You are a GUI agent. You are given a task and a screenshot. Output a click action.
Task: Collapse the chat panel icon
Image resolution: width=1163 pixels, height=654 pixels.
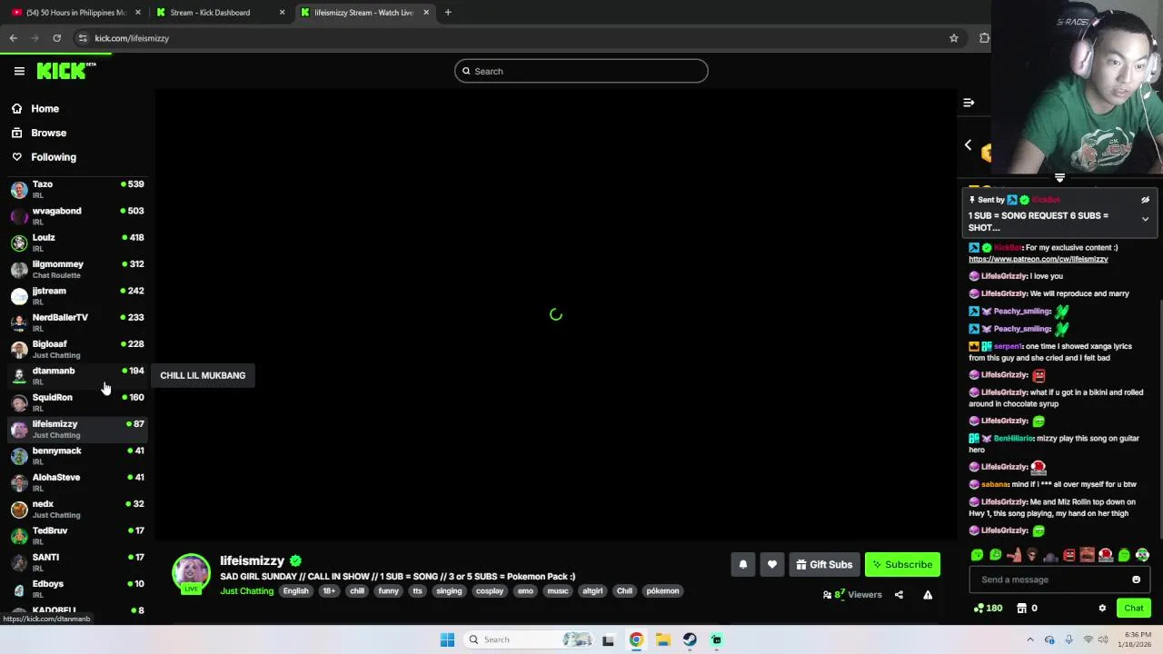pyautogui.click(x=969, y=103)
